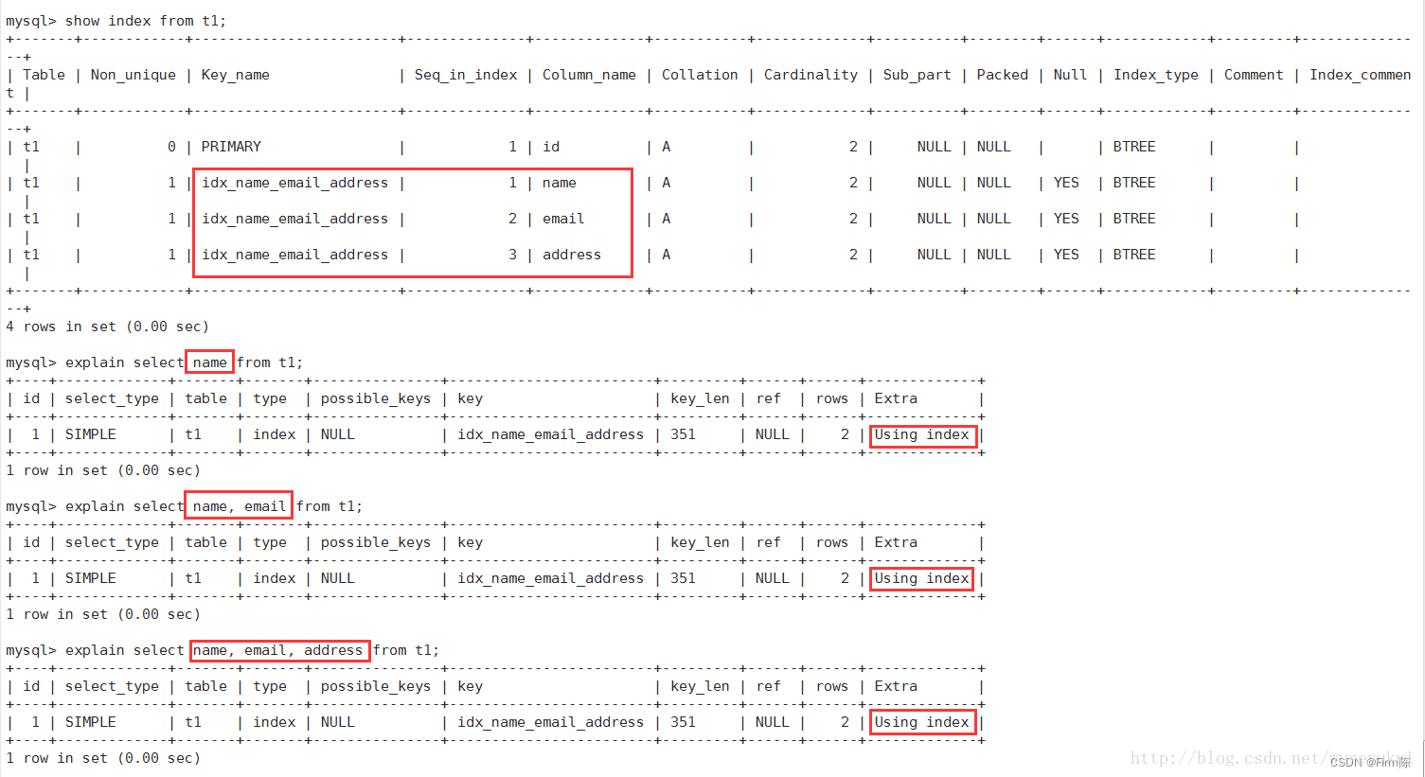Select the 'Comment' column header
1425x777 pixels.
tap(1254, 75)
